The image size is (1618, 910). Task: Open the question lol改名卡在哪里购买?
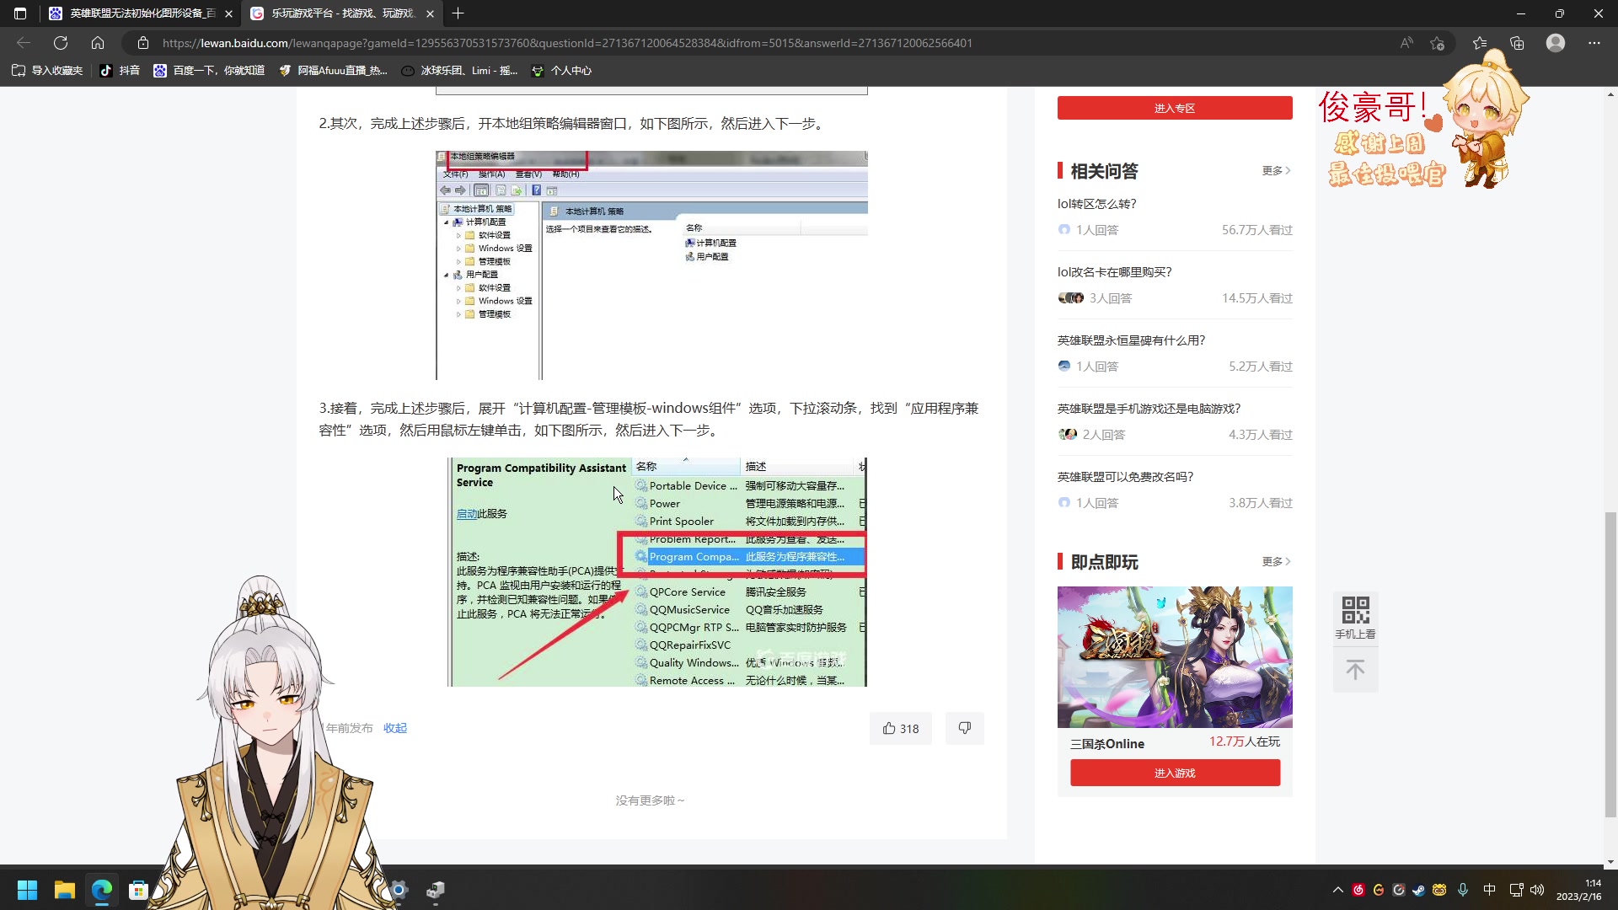(x=1115, y=272)
